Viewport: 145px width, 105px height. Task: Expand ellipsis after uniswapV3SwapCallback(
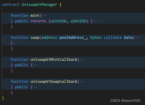click(x=82, y=82)
